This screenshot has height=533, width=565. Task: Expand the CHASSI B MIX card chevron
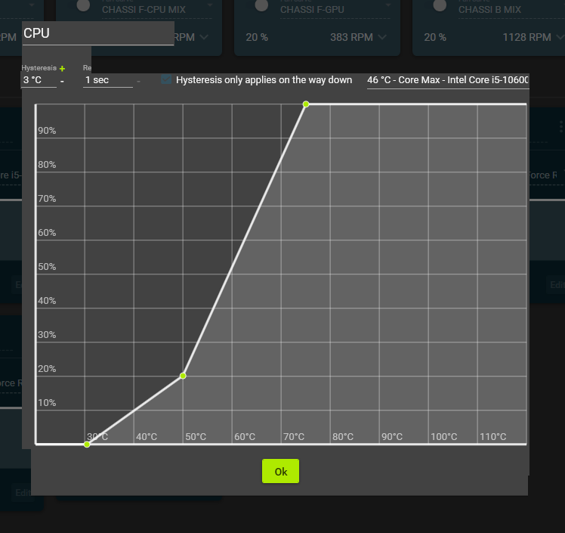[x=560, y=37]
